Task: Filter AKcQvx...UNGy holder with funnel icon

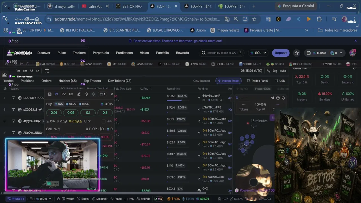Action: click(x=13, y=133)
